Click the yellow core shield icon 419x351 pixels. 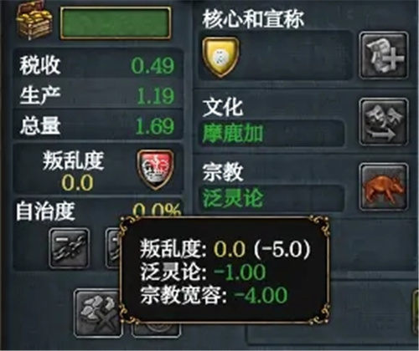pos(220,57)
